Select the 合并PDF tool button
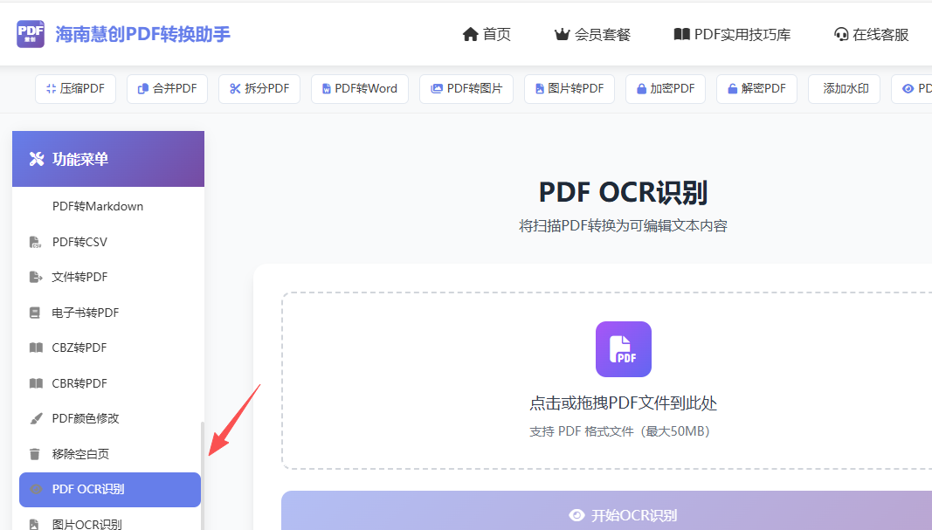Viewport: 932px width, 530px height. [167, 88]
